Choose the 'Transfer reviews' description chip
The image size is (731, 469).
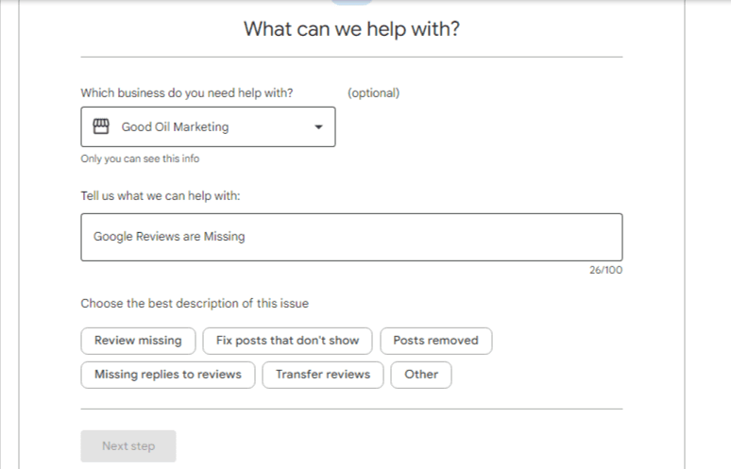click(x=323, y=375)
